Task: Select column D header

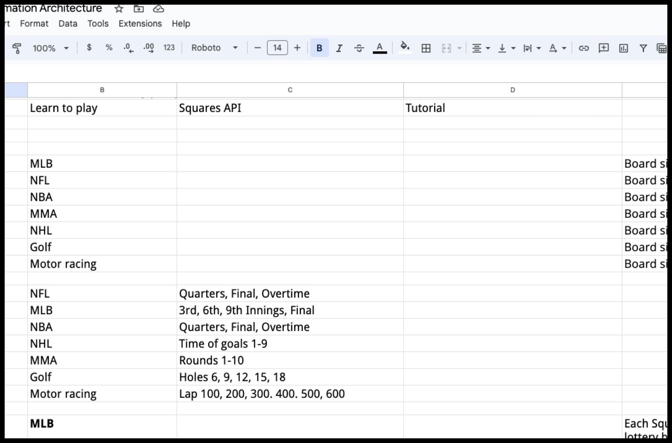Action: 512,90
